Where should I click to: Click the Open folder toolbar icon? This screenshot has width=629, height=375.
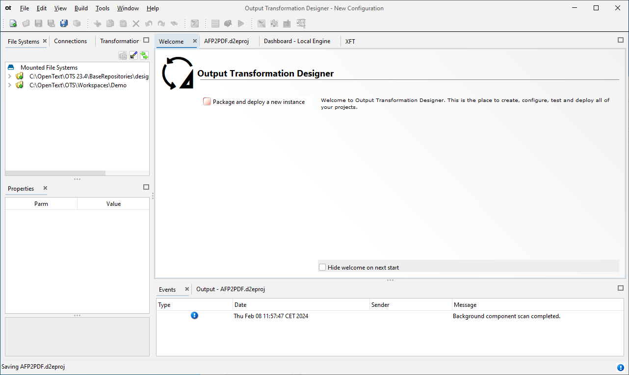[x=26, y=24]
